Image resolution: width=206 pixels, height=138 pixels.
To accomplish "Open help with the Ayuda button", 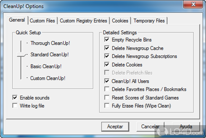I will 186,126.
